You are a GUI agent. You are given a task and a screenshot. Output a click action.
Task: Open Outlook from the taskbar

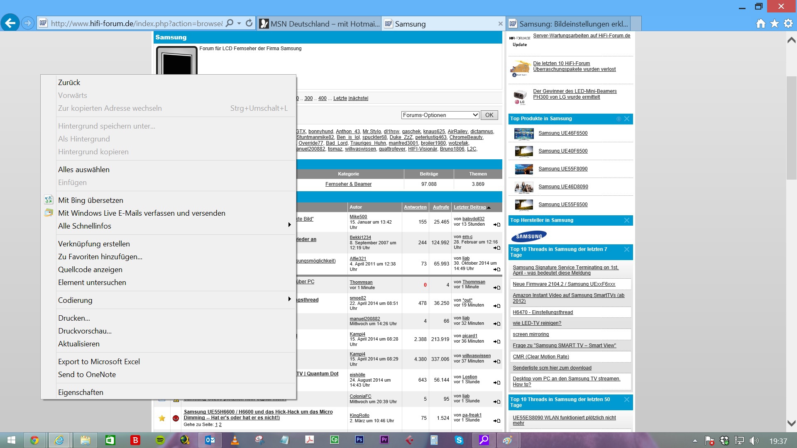point(210,440)
